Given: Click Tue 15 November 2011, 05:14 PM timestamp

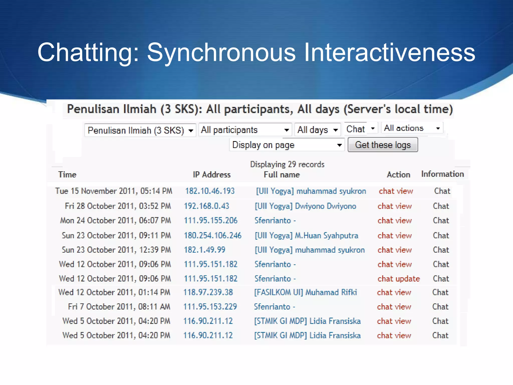Looking at the screenshot, I should click(x=114, y=191).
